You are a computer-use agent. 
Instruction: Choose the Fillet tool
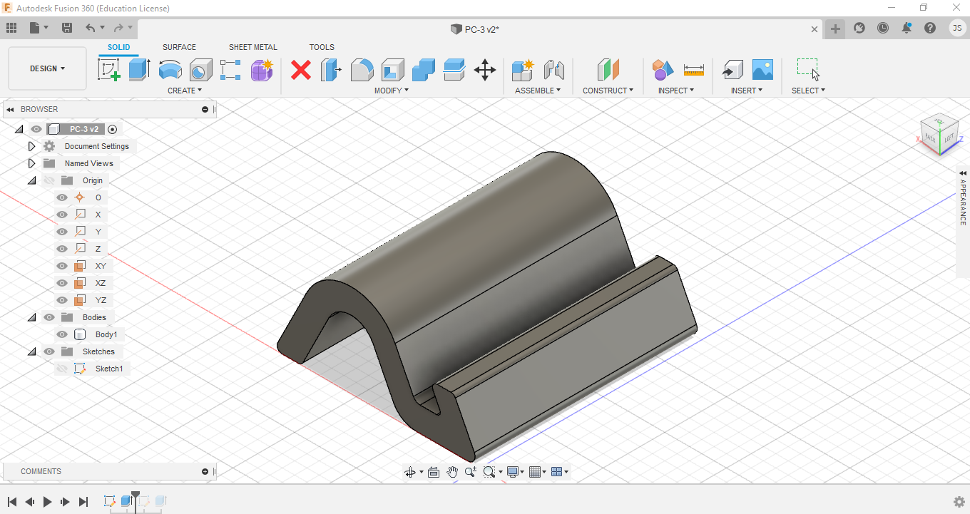pyautogui.click(x=362, y=70)
